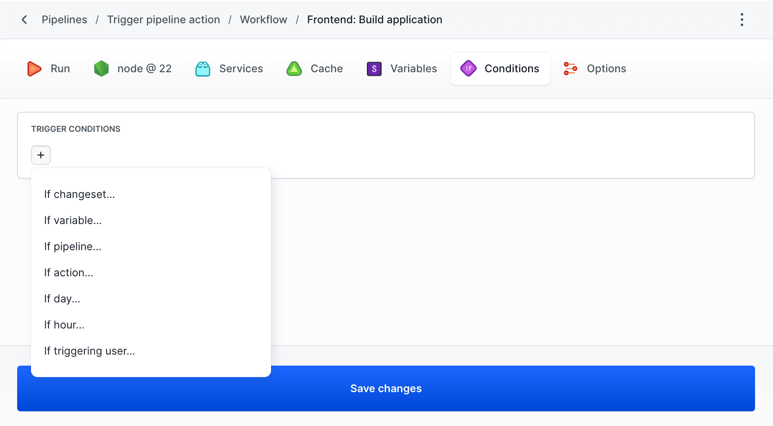
Task: Click the red Run play icon
Action: pos(34,69)
